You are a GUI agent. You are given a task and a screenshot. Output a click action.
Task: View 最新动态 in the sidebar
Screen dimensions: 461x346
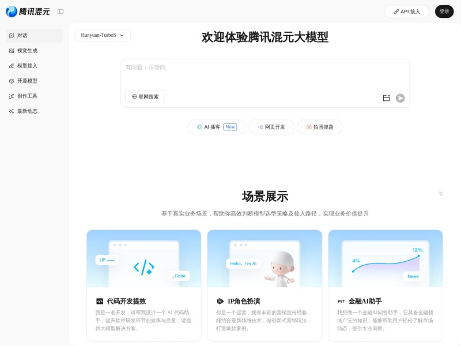click(35, 111)
